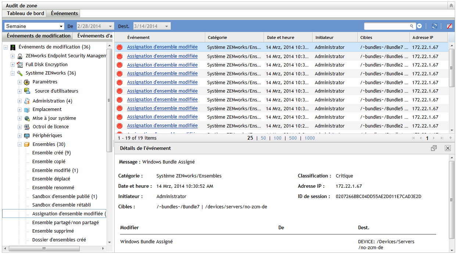The image size is (457, 255).
Task: Expand the Full Disk Encryption node
Action: (x=12, y=65)
